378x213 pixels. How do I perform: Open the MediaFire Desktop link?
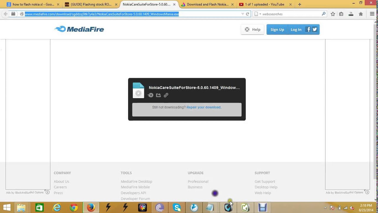pyautogui.click(x=136, y=181)
